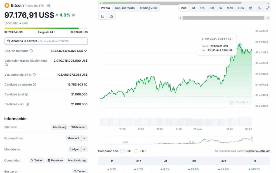Open bitcointalk.org community link
Viewport: 276px width, 173px height.
click(x=77, y=160)
